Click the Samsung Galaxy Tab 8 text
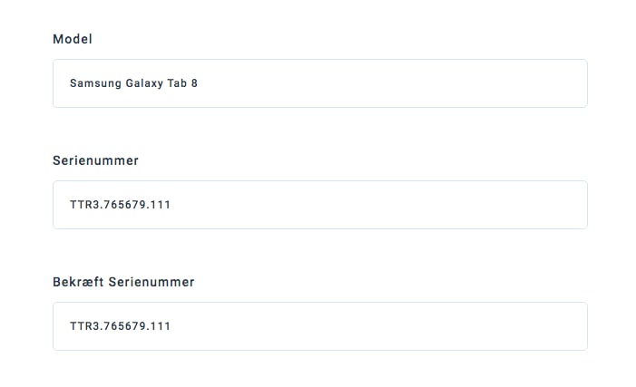This screenshot has width=636, height=387. tap(133, 83)
